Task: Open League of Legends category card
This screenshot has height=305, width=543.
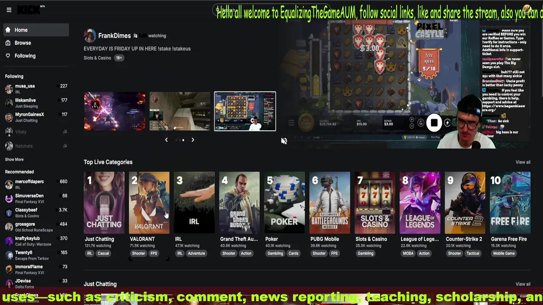Action: pyautogui.click(x=420, y=202)
